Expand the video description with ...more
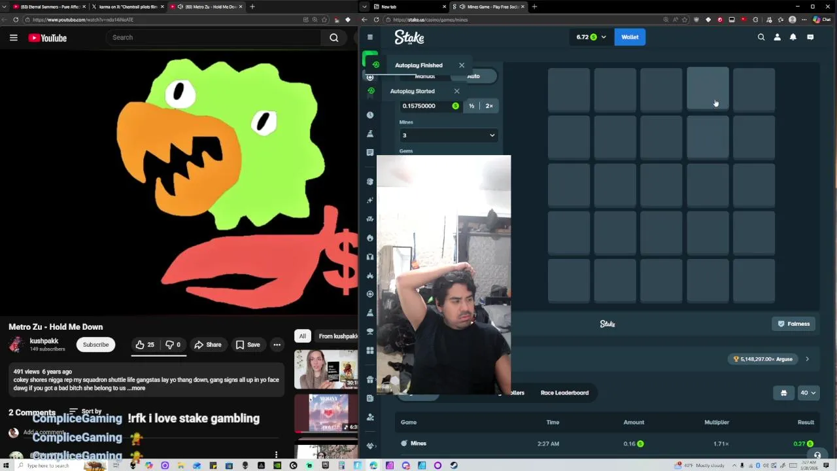 (137, 388)
